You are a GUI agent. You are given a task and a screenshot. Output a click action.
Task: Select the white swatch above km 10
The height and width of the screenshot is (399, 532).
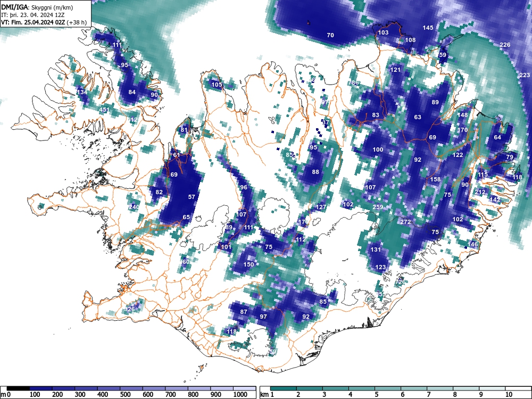[x=518, y=388]
